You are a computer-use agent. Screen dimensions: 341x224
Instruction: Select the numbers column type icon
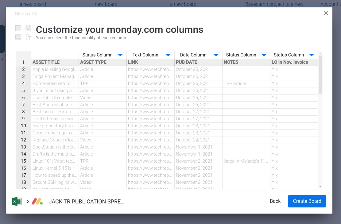click(18, 37)
